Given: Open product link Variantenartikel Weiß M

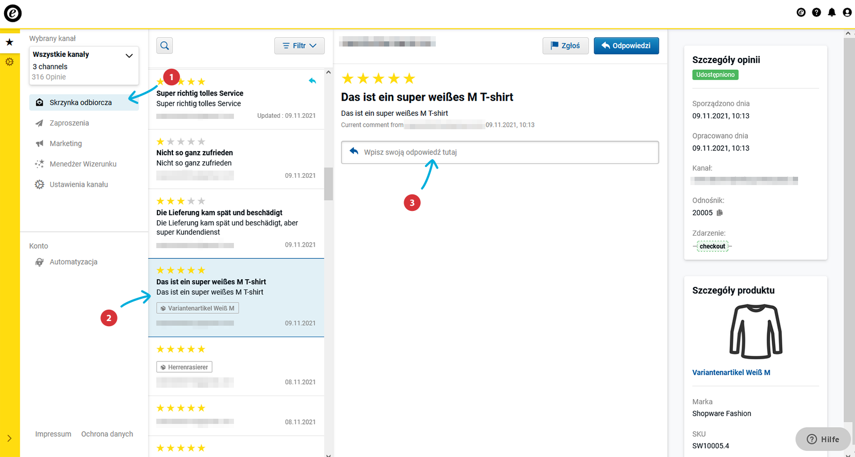Looking at the screenshot, I should point(731,372).
